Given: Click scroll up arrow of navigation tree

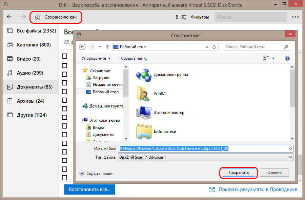Looking at the screenshot, I should tap(126, 67).
